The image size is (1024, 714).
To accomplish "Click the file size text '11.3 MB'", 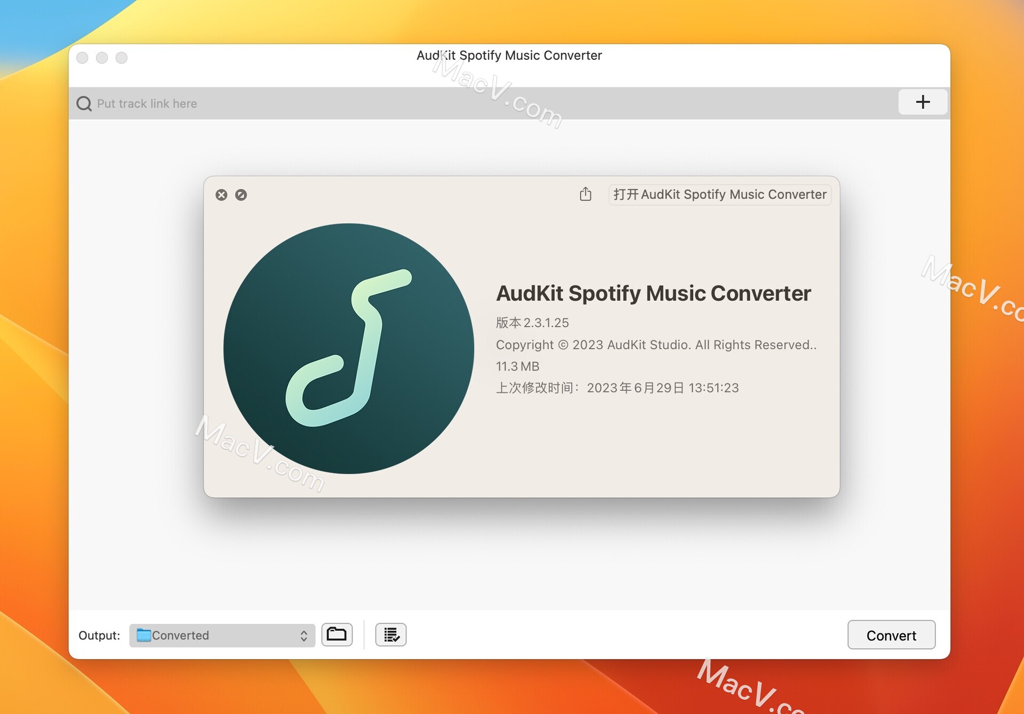I will pos(517,366).
